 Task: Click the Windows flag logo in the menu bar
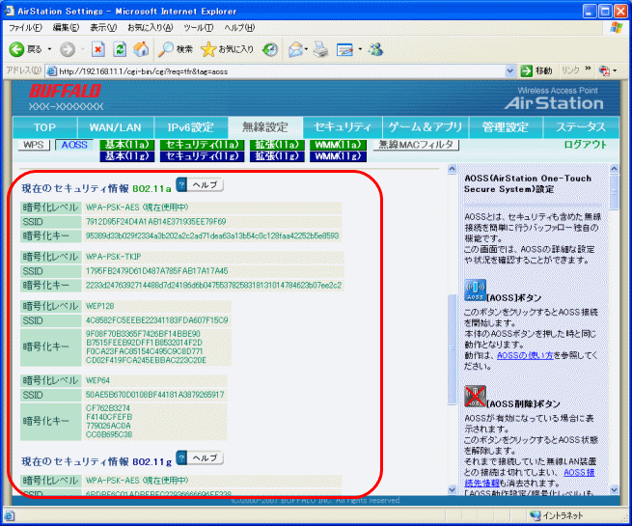[617, 27]
